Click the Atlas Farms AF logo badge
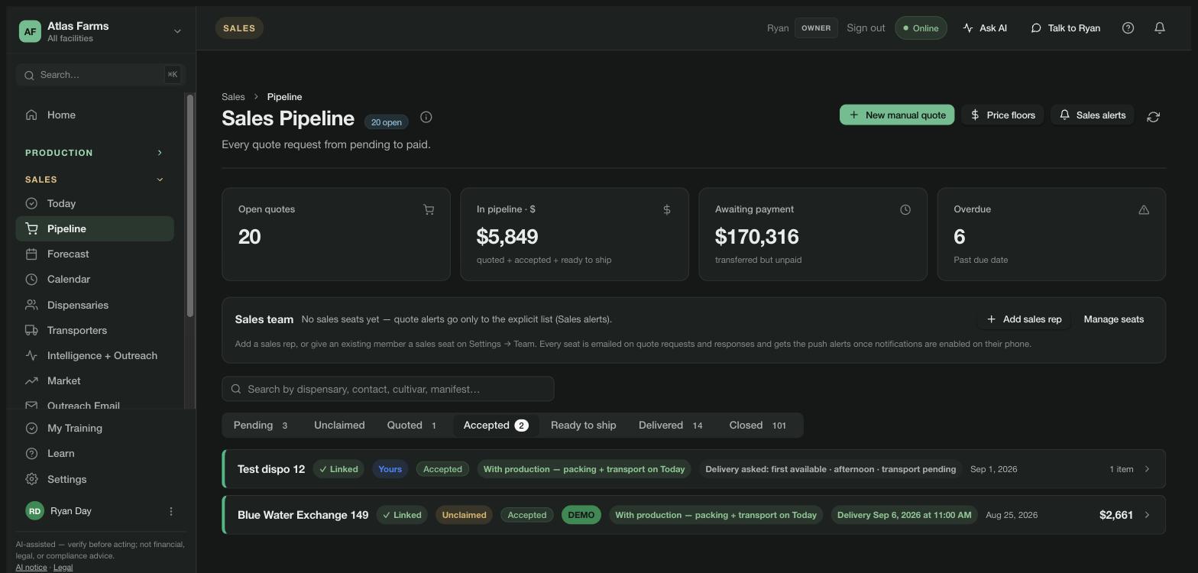 tap(30, 31)
